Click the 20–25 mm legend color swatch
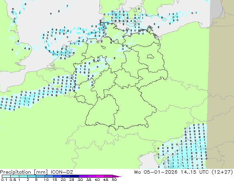 click(66, 176)
